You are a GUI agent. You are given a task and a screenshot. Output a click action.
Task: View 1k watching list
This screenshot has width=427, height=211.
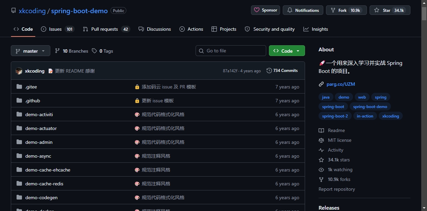pyautogui.click(x=336, y=169)
